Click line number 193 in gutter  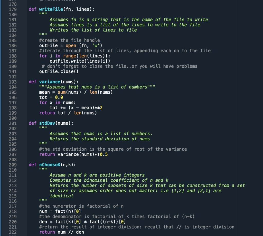(13, 82)
